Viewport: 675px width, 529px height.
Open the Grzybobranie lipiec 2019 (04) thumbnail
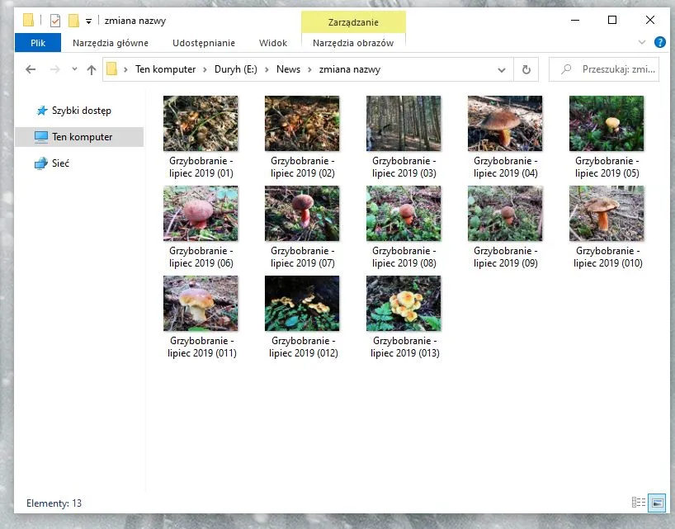coord(505,124)
